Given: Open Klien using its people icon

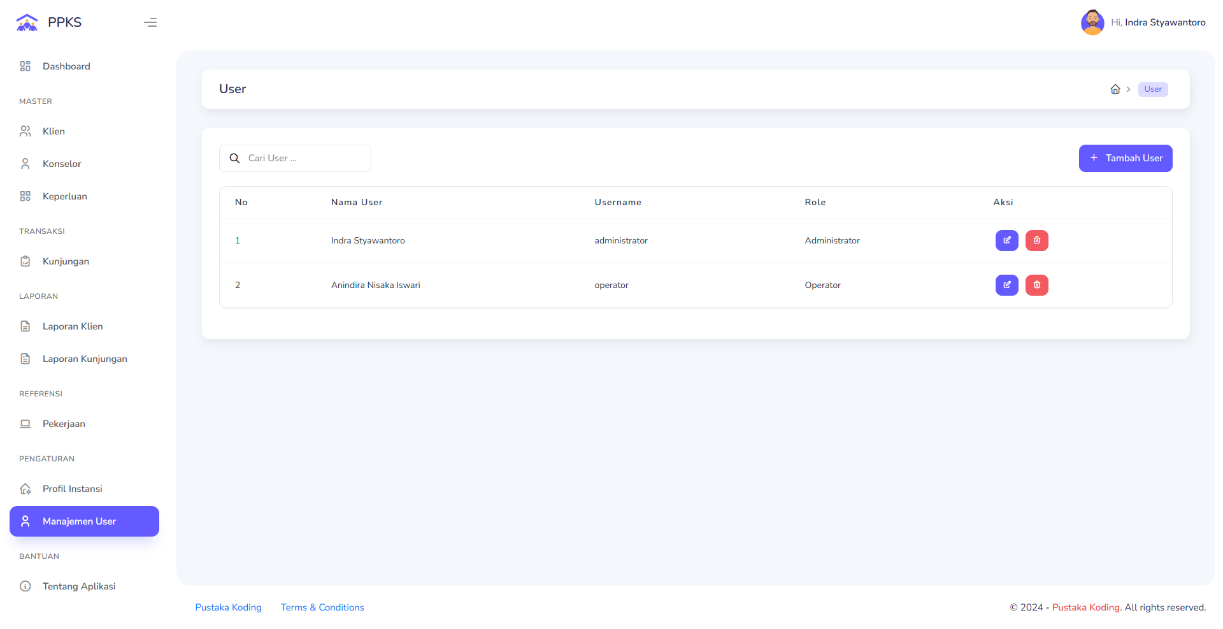Looking at the screenshot, I should tap(25, 131).
